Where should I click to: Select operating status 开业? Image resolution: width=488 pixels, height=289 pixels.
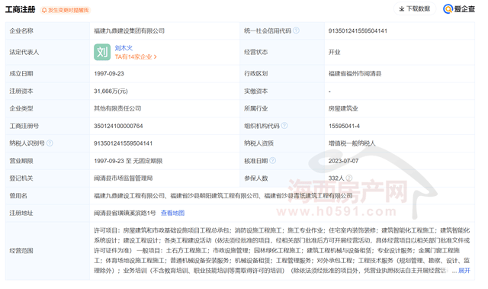(334, 52)
